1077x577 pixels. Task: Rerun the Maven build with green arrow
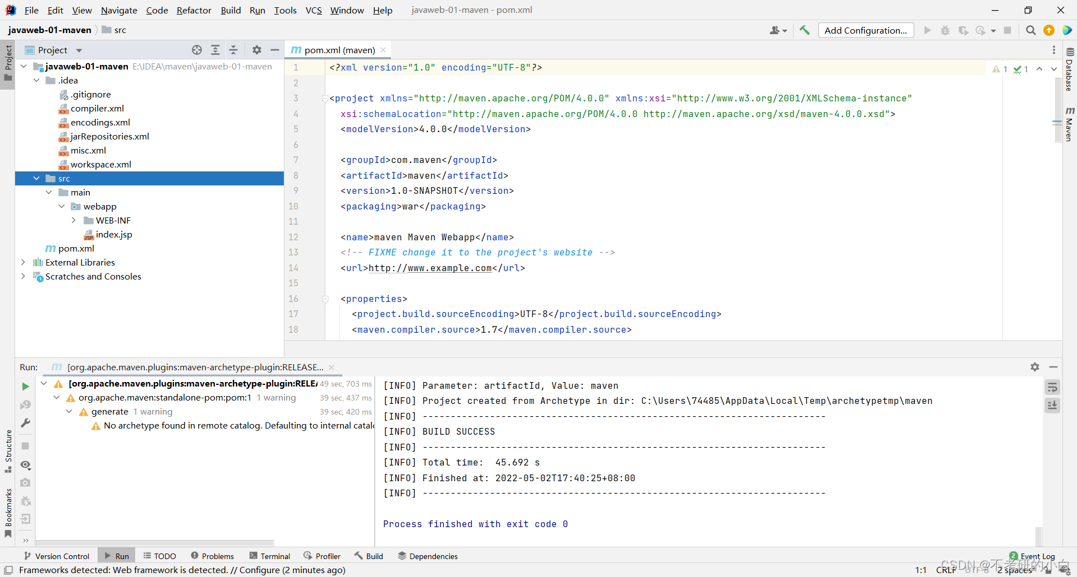coord(25,387)
